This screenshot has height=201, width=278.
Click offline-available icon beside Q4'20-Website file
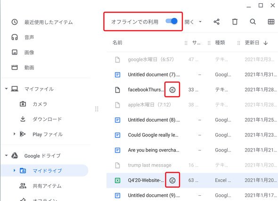[x=172, y=180]
